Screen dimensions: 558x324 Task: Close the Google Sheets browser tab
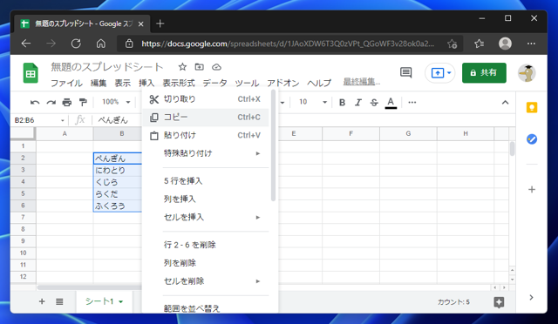pyautogui.click(x=141, y=24)
